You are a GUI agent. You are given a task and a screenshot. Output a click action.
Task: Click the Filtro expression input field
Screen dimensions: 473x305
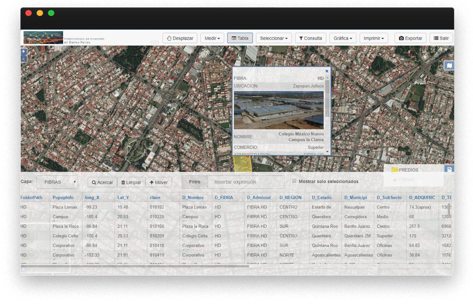point(246,182)
